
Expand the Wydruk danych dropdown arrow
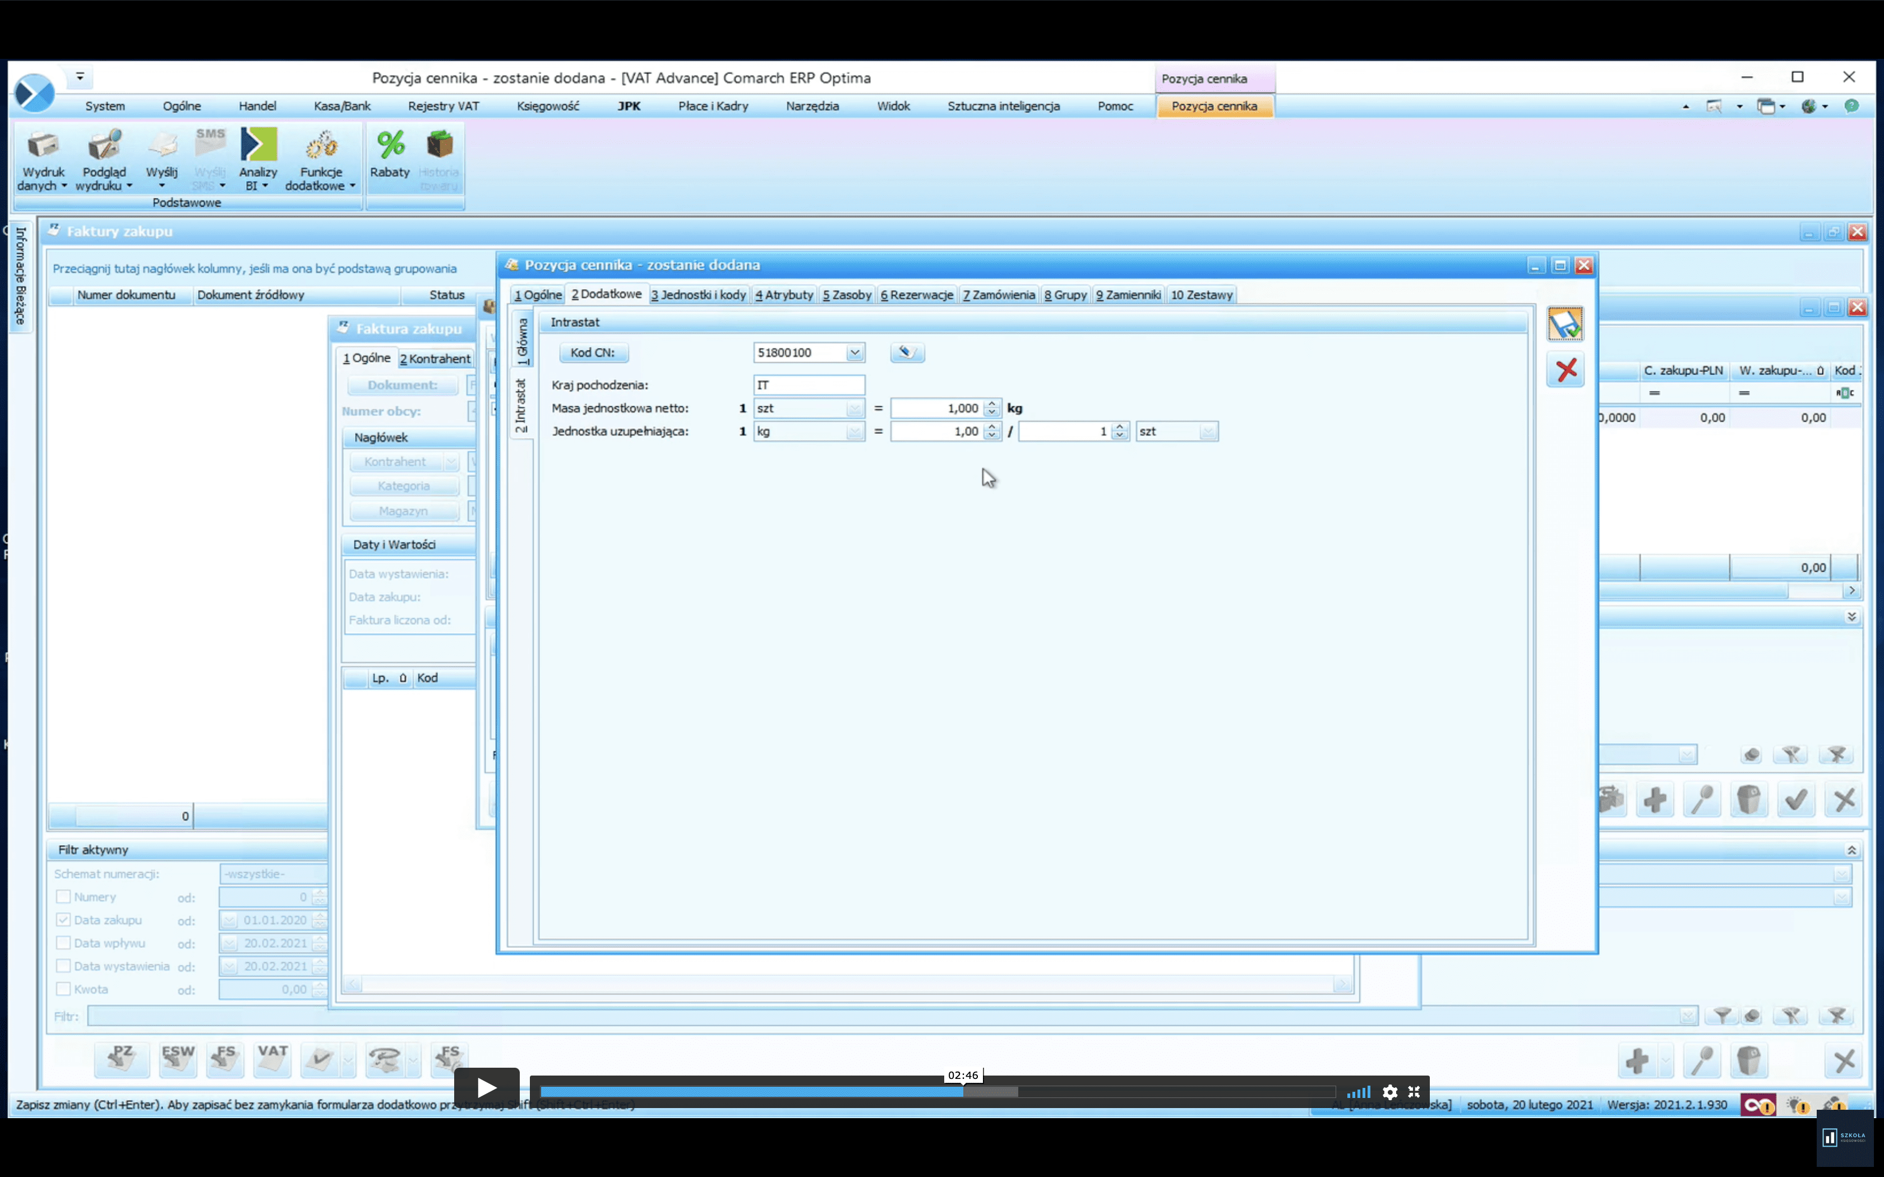(64, 186)
